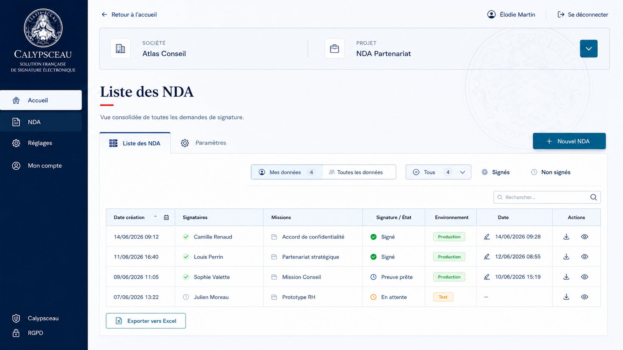This screenshot has height=350, width=623.
Task: View the Julien Moreau NDA details
Action: (x=585, y=297)
